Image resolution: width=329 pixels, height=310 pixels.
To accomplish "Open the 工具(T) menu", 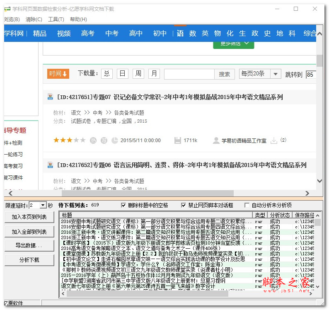I will pyautogui.click(x=56, y=19).
